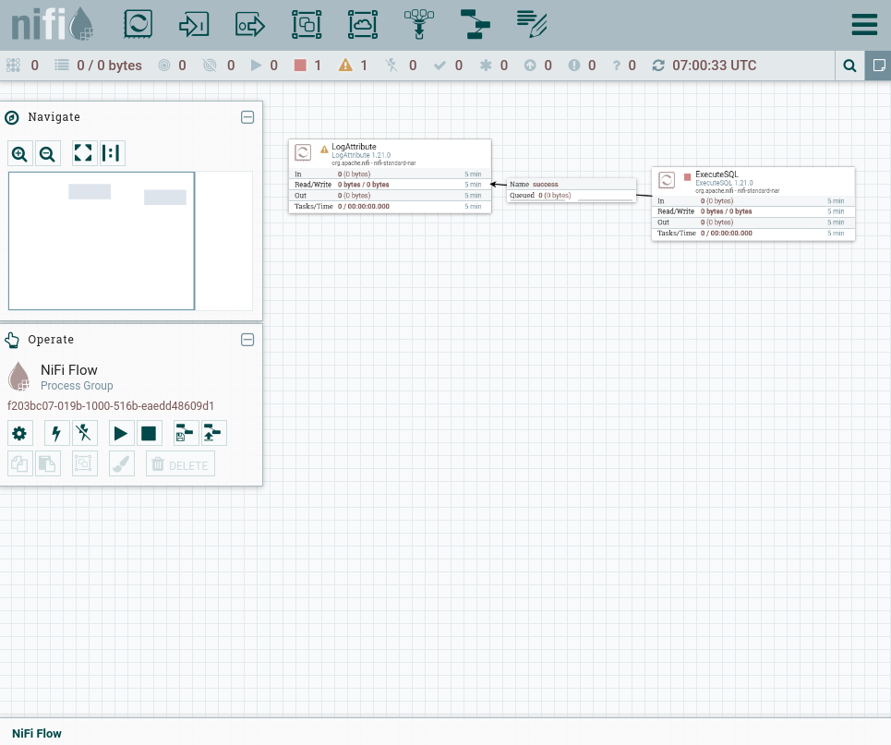Click the stopped components count indicator
The image size is (891, 745).
307,66
